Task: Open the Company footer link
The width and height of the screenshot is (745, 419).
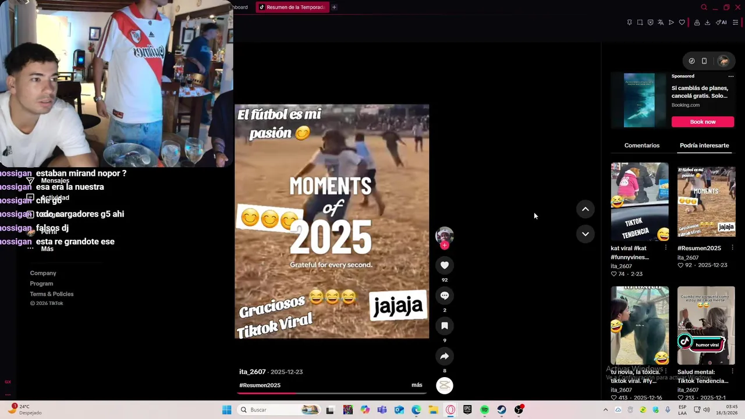Action: 43,273
